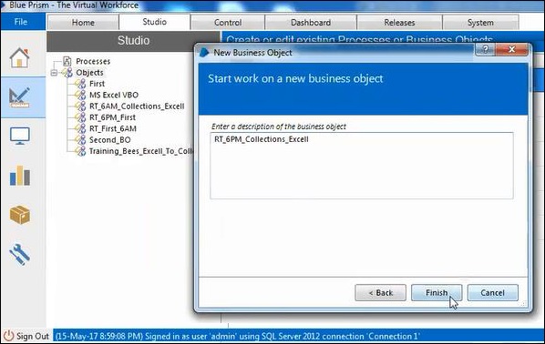Select the RT_6PM_First object

point(112,117)
